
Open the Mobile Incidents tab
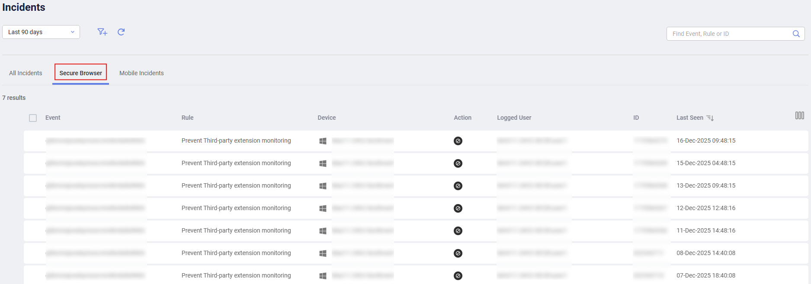141,73
